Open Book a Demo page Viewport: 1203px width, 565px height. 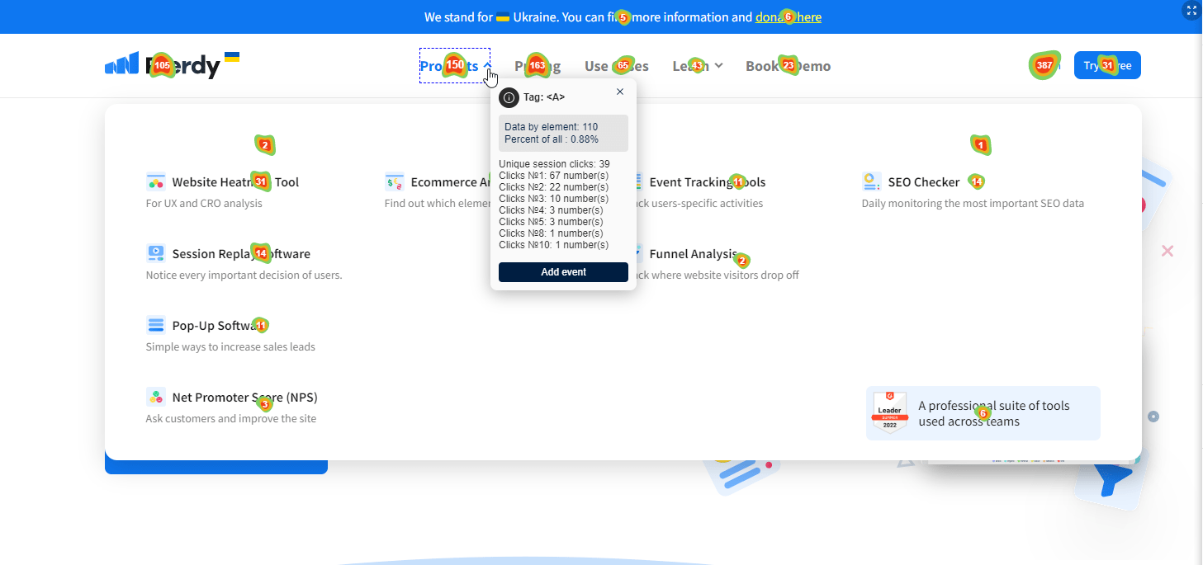[788, 66]
